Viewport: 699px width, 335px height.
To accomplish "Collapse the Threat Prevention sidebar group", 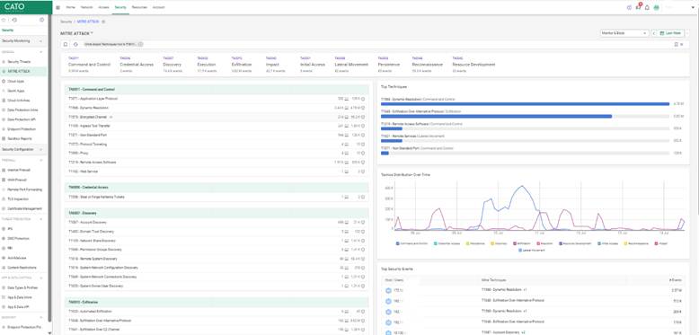I will click(x=41, y=219).
